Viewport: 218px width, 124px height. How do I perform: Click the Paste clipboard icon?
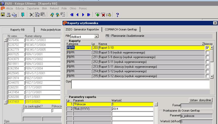point(43,15)
